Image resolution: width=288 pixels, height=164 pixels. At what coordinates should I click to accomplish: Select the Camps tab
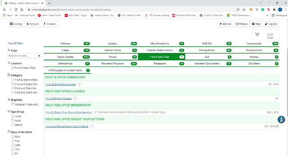67,50
